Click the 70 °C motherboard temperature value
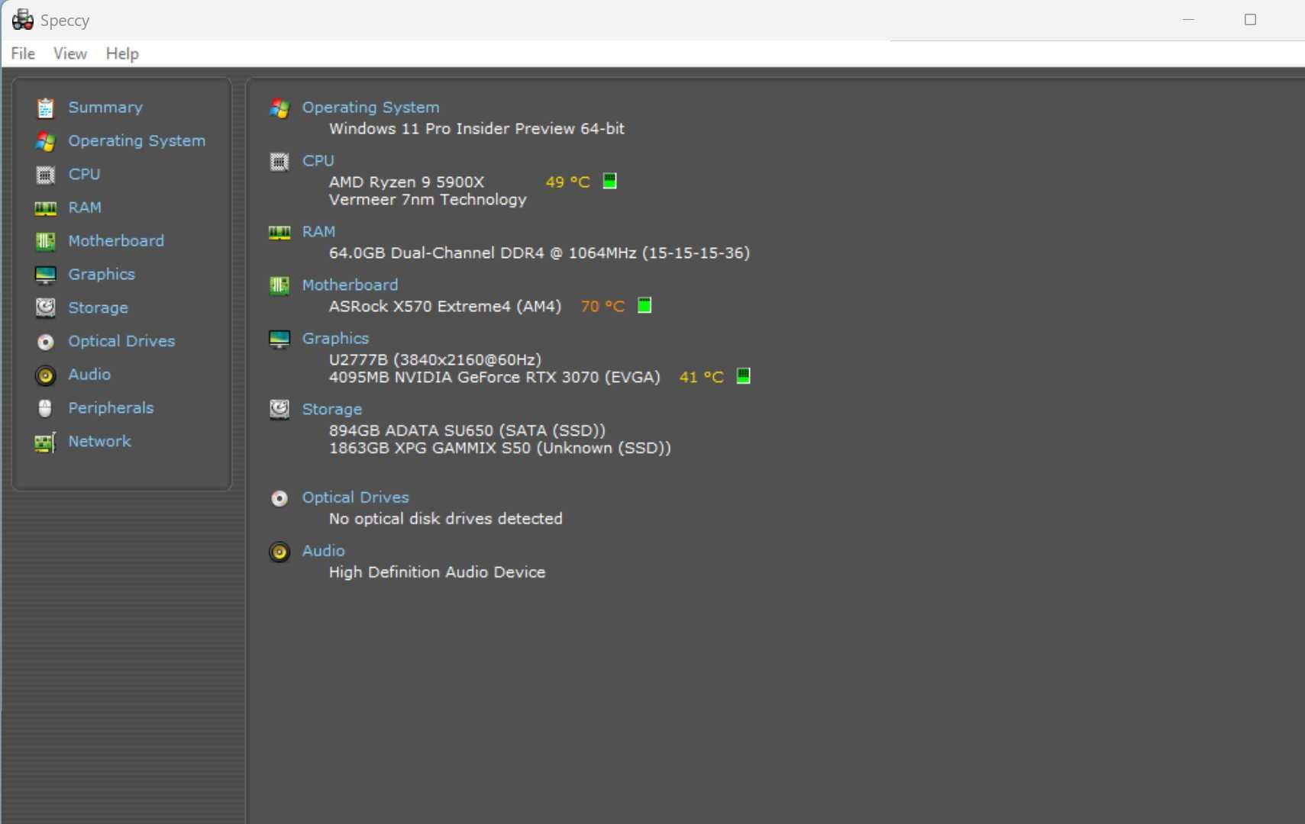The width and height of the screenshot is (1305, 824). pos(602,307)
